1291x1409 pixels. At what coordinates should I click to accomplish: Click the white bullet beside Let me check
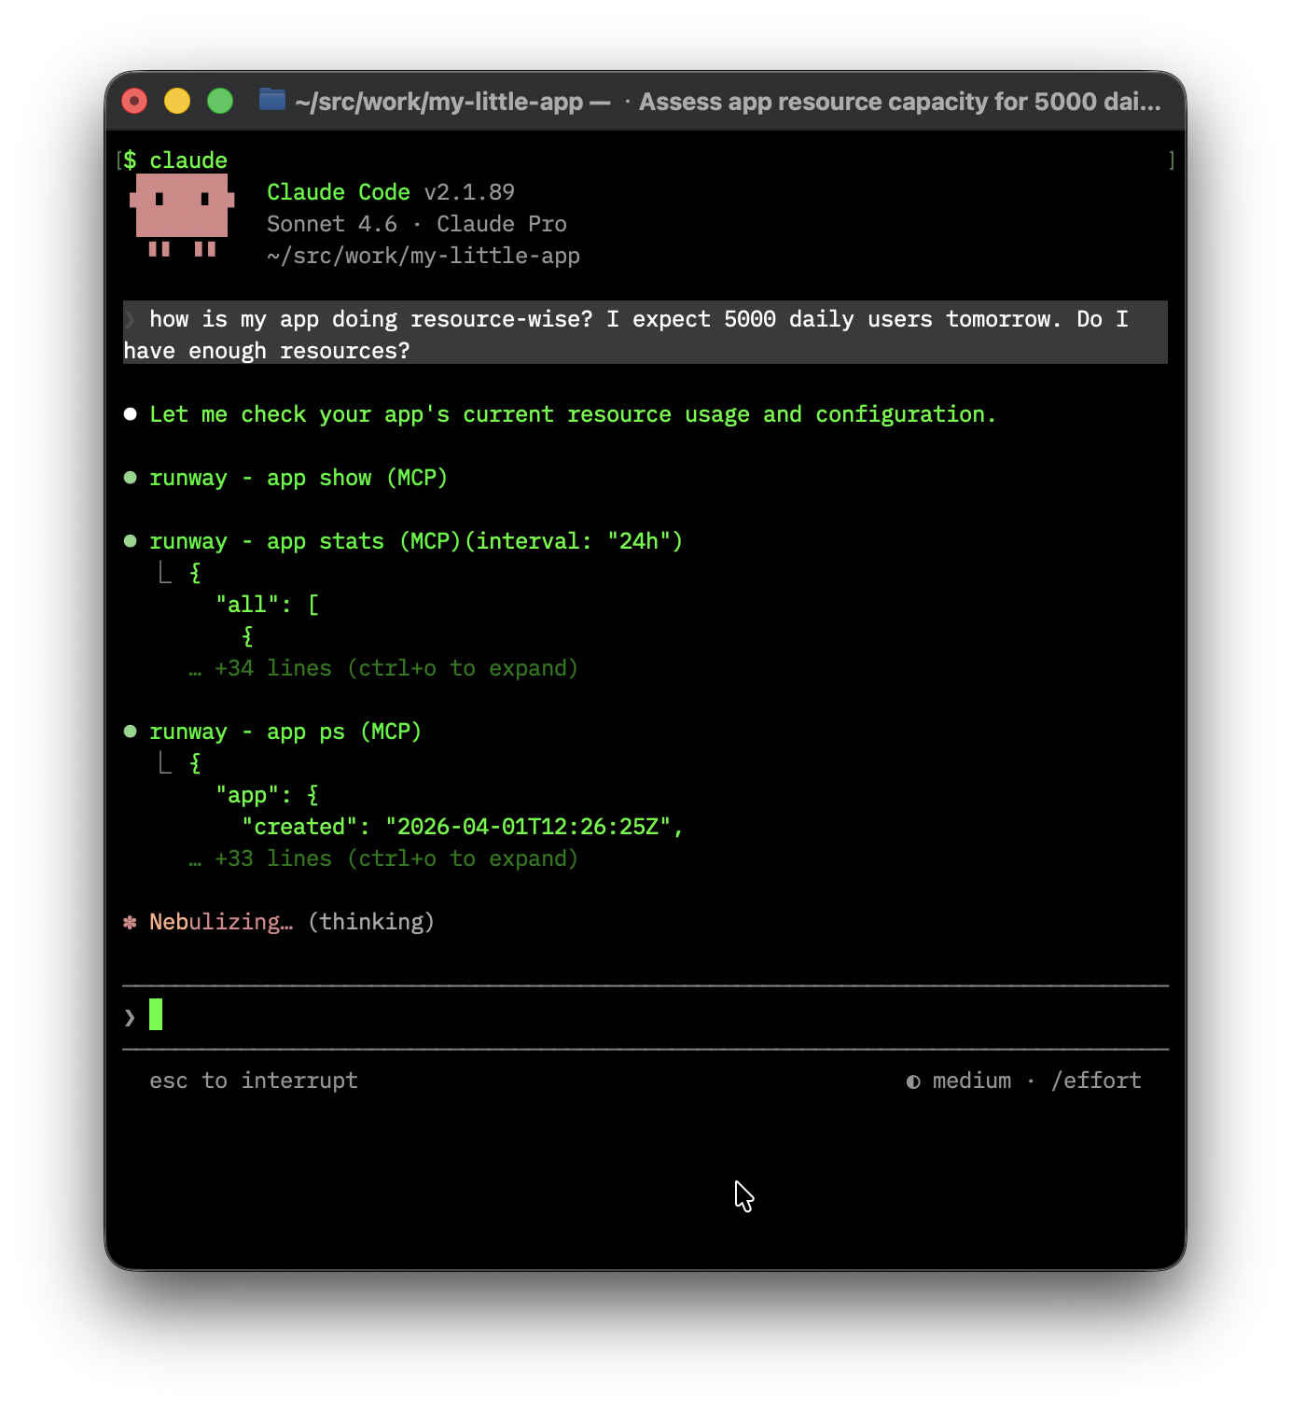click(x=131, y=414)
